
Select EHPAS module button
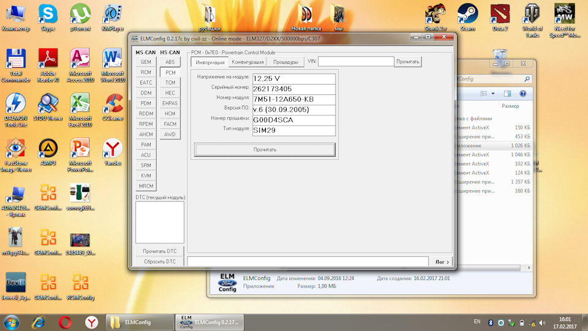170,103
